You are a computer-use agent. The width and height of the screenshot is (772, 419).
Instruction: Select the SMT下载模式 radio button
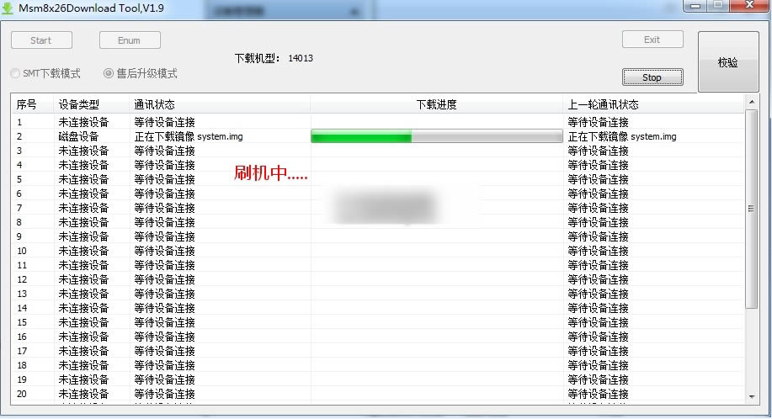[x=16, y=74]
